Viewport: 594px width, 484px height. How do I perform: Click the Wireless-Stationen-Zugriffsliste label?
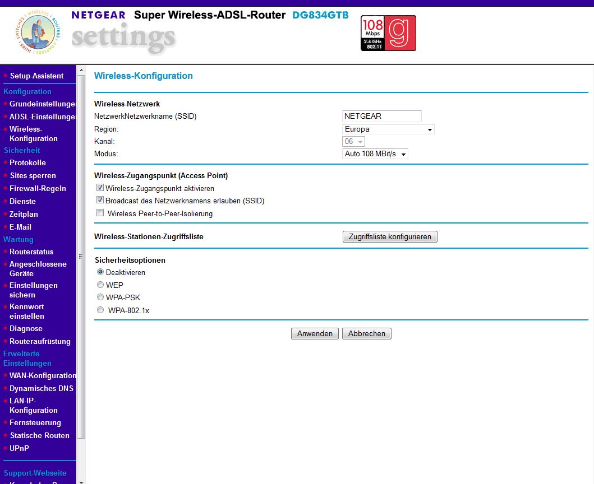pyautogui.click(x=149, y=236)
